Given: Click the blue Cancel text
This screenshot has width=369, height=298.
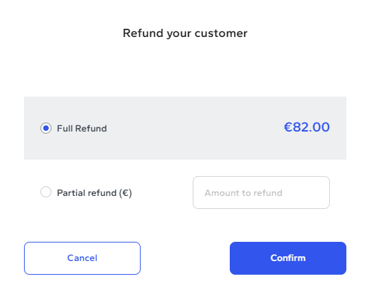Looking at the screenshot, I should (82, 258).
